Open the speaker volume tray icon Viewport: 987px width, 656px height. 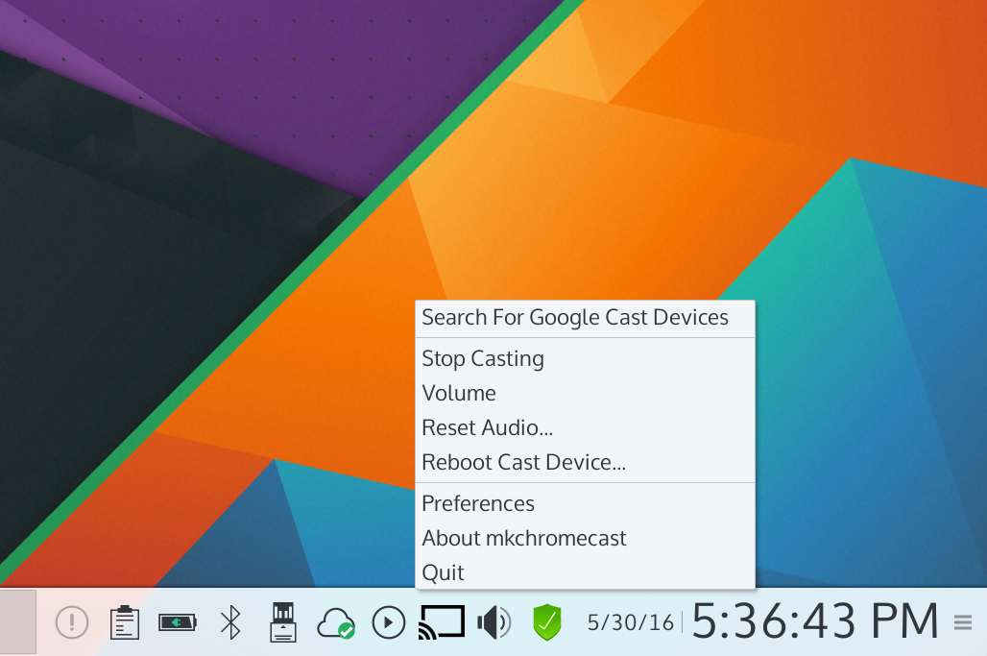(493, 622)
